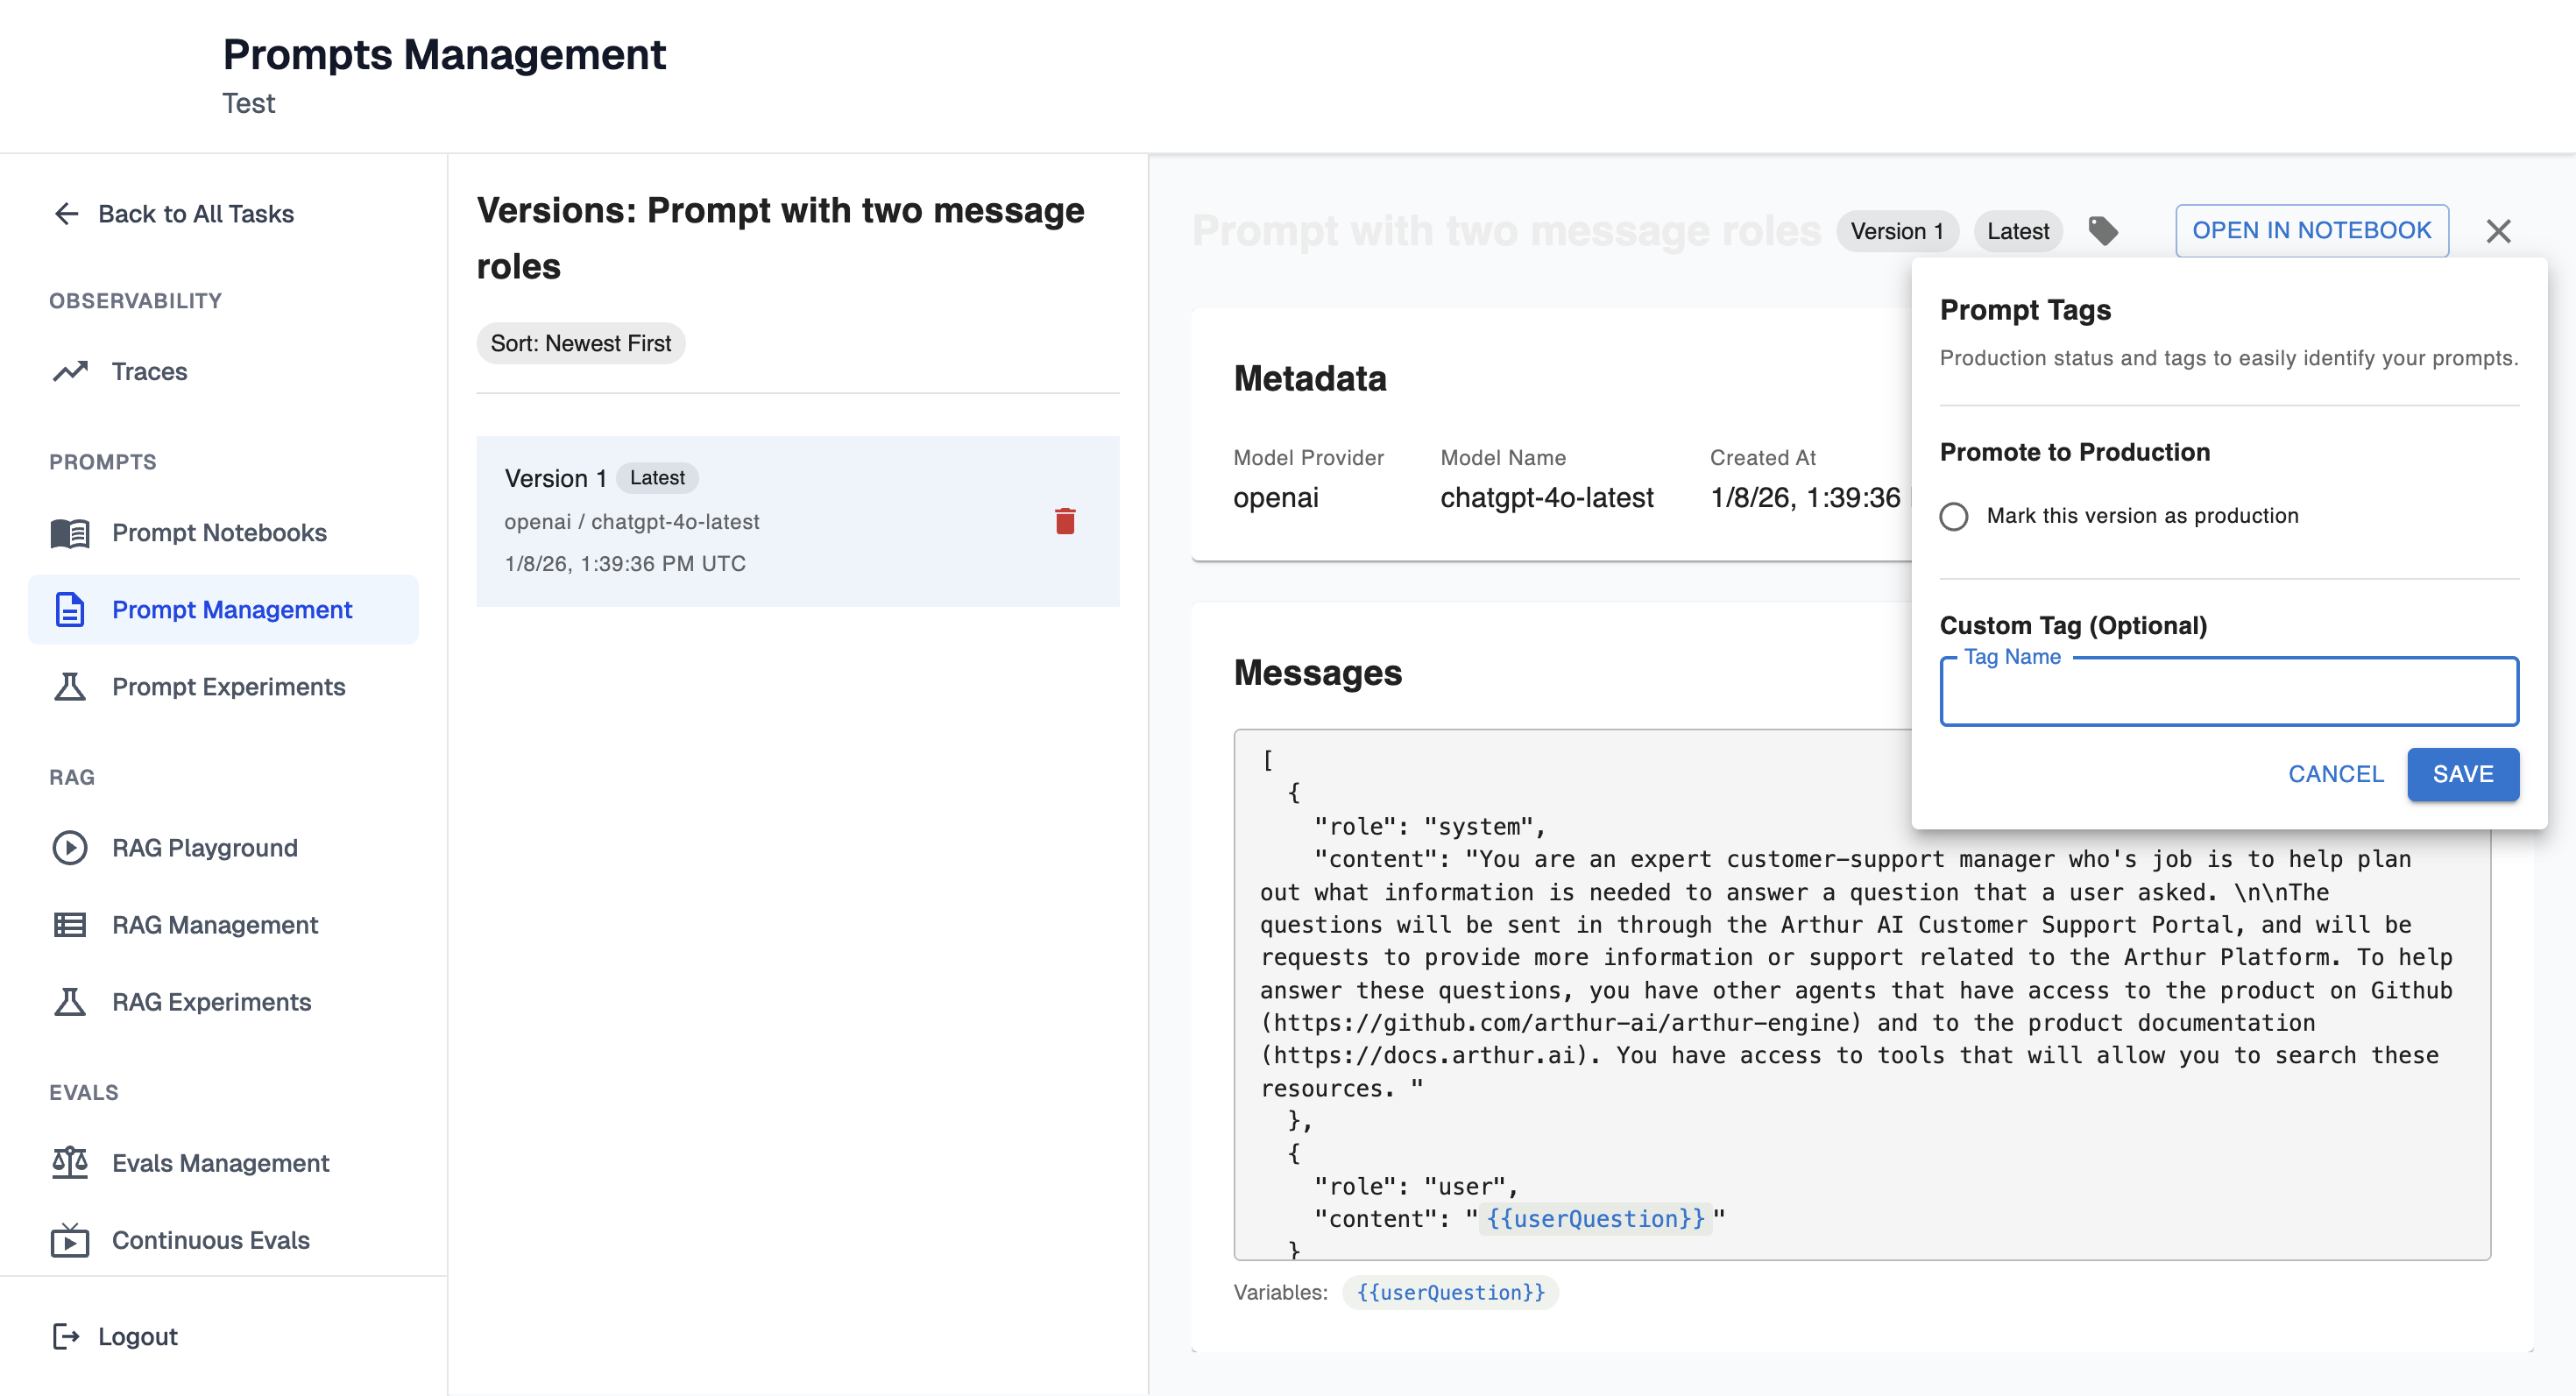
Task: Click the Evals Management balance scale icon
Action: tap(70, 1162)
